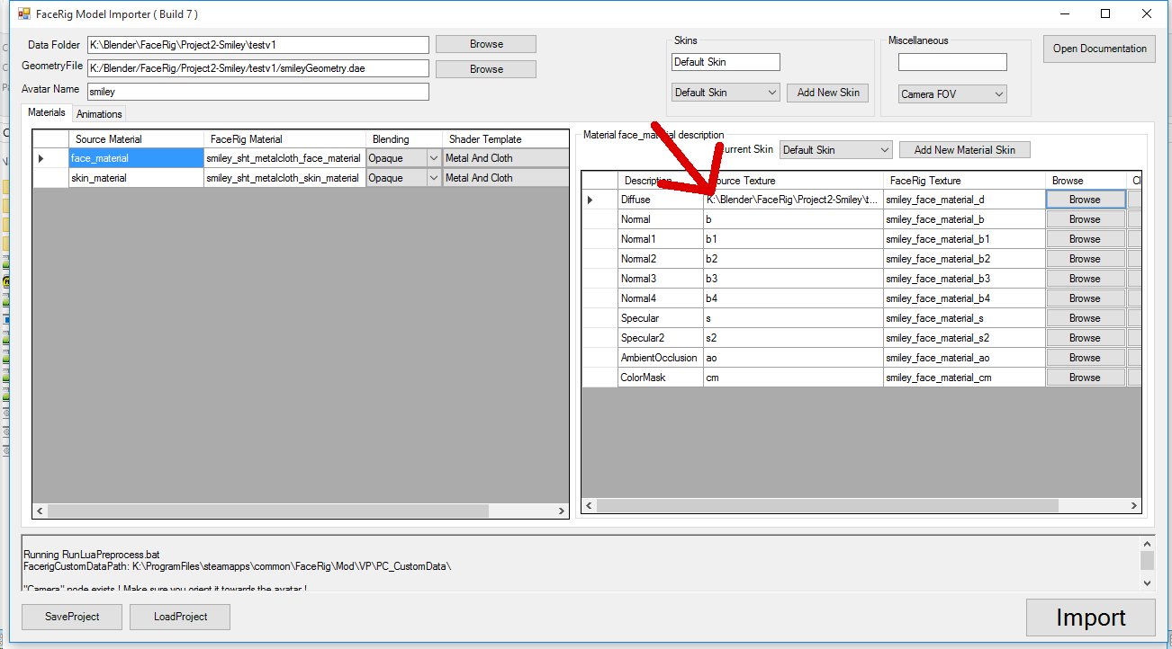Open the Blending dropdown for skin_material
This screenshot has height=649, width=1172.
point(432,178)
